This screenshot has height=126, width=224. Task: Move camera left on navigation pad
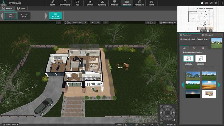[164, 113]
